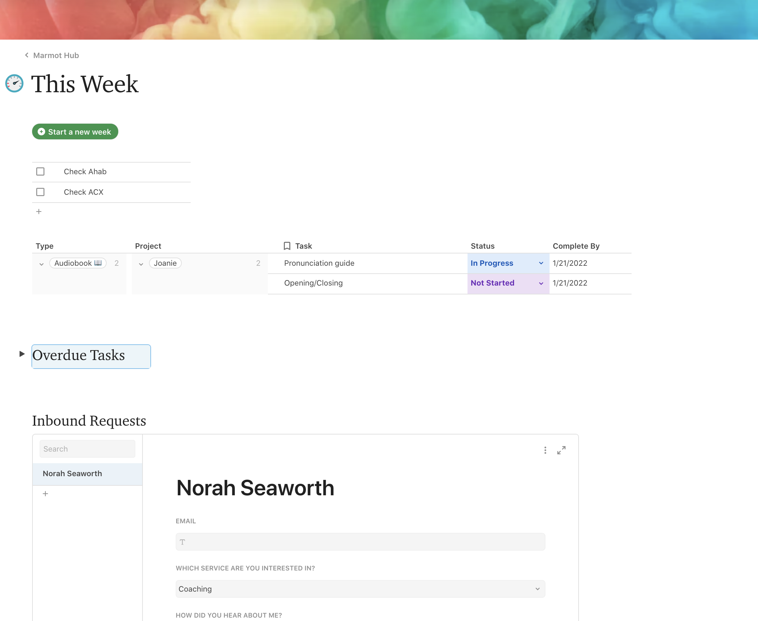Expand the Norah Seaworth record fullscreen
Image resolution: width=758 pixels, height=621 pixels.
(x=561, y=450)
